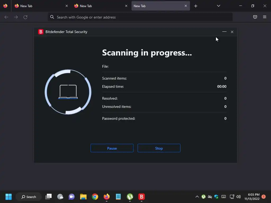271x203 pixels.
Task: Open the volume speaker tray icon
Action: pyautogui.click(x=238, y=197)
